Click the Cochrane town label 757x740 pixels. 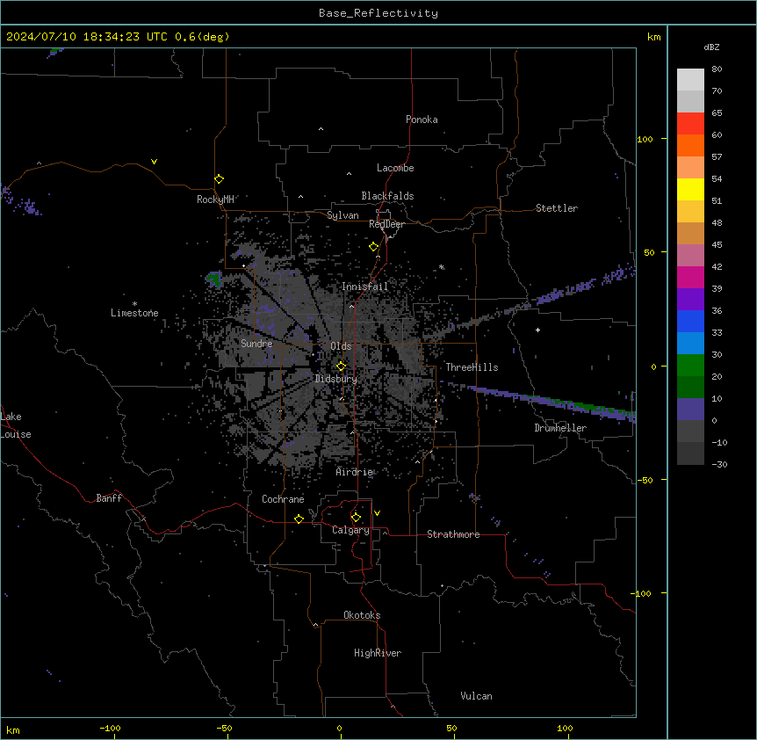point(283,499)
